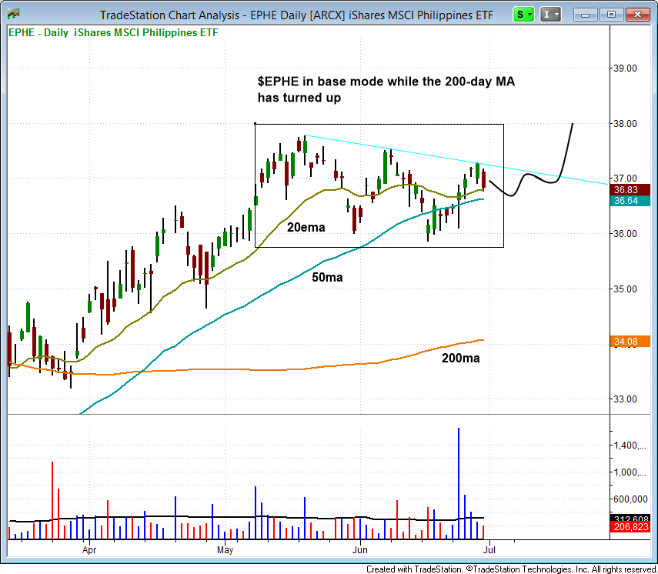
Task: Click the red 206,823 volume readout
Action: [630, 528]
